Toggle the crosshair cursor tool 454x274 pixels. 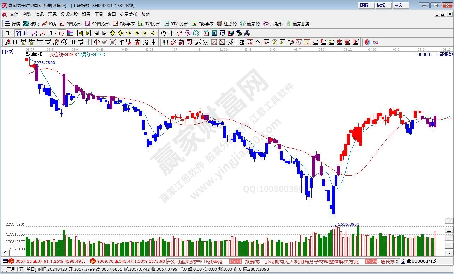pyautogui.click(x=171, y=33)
